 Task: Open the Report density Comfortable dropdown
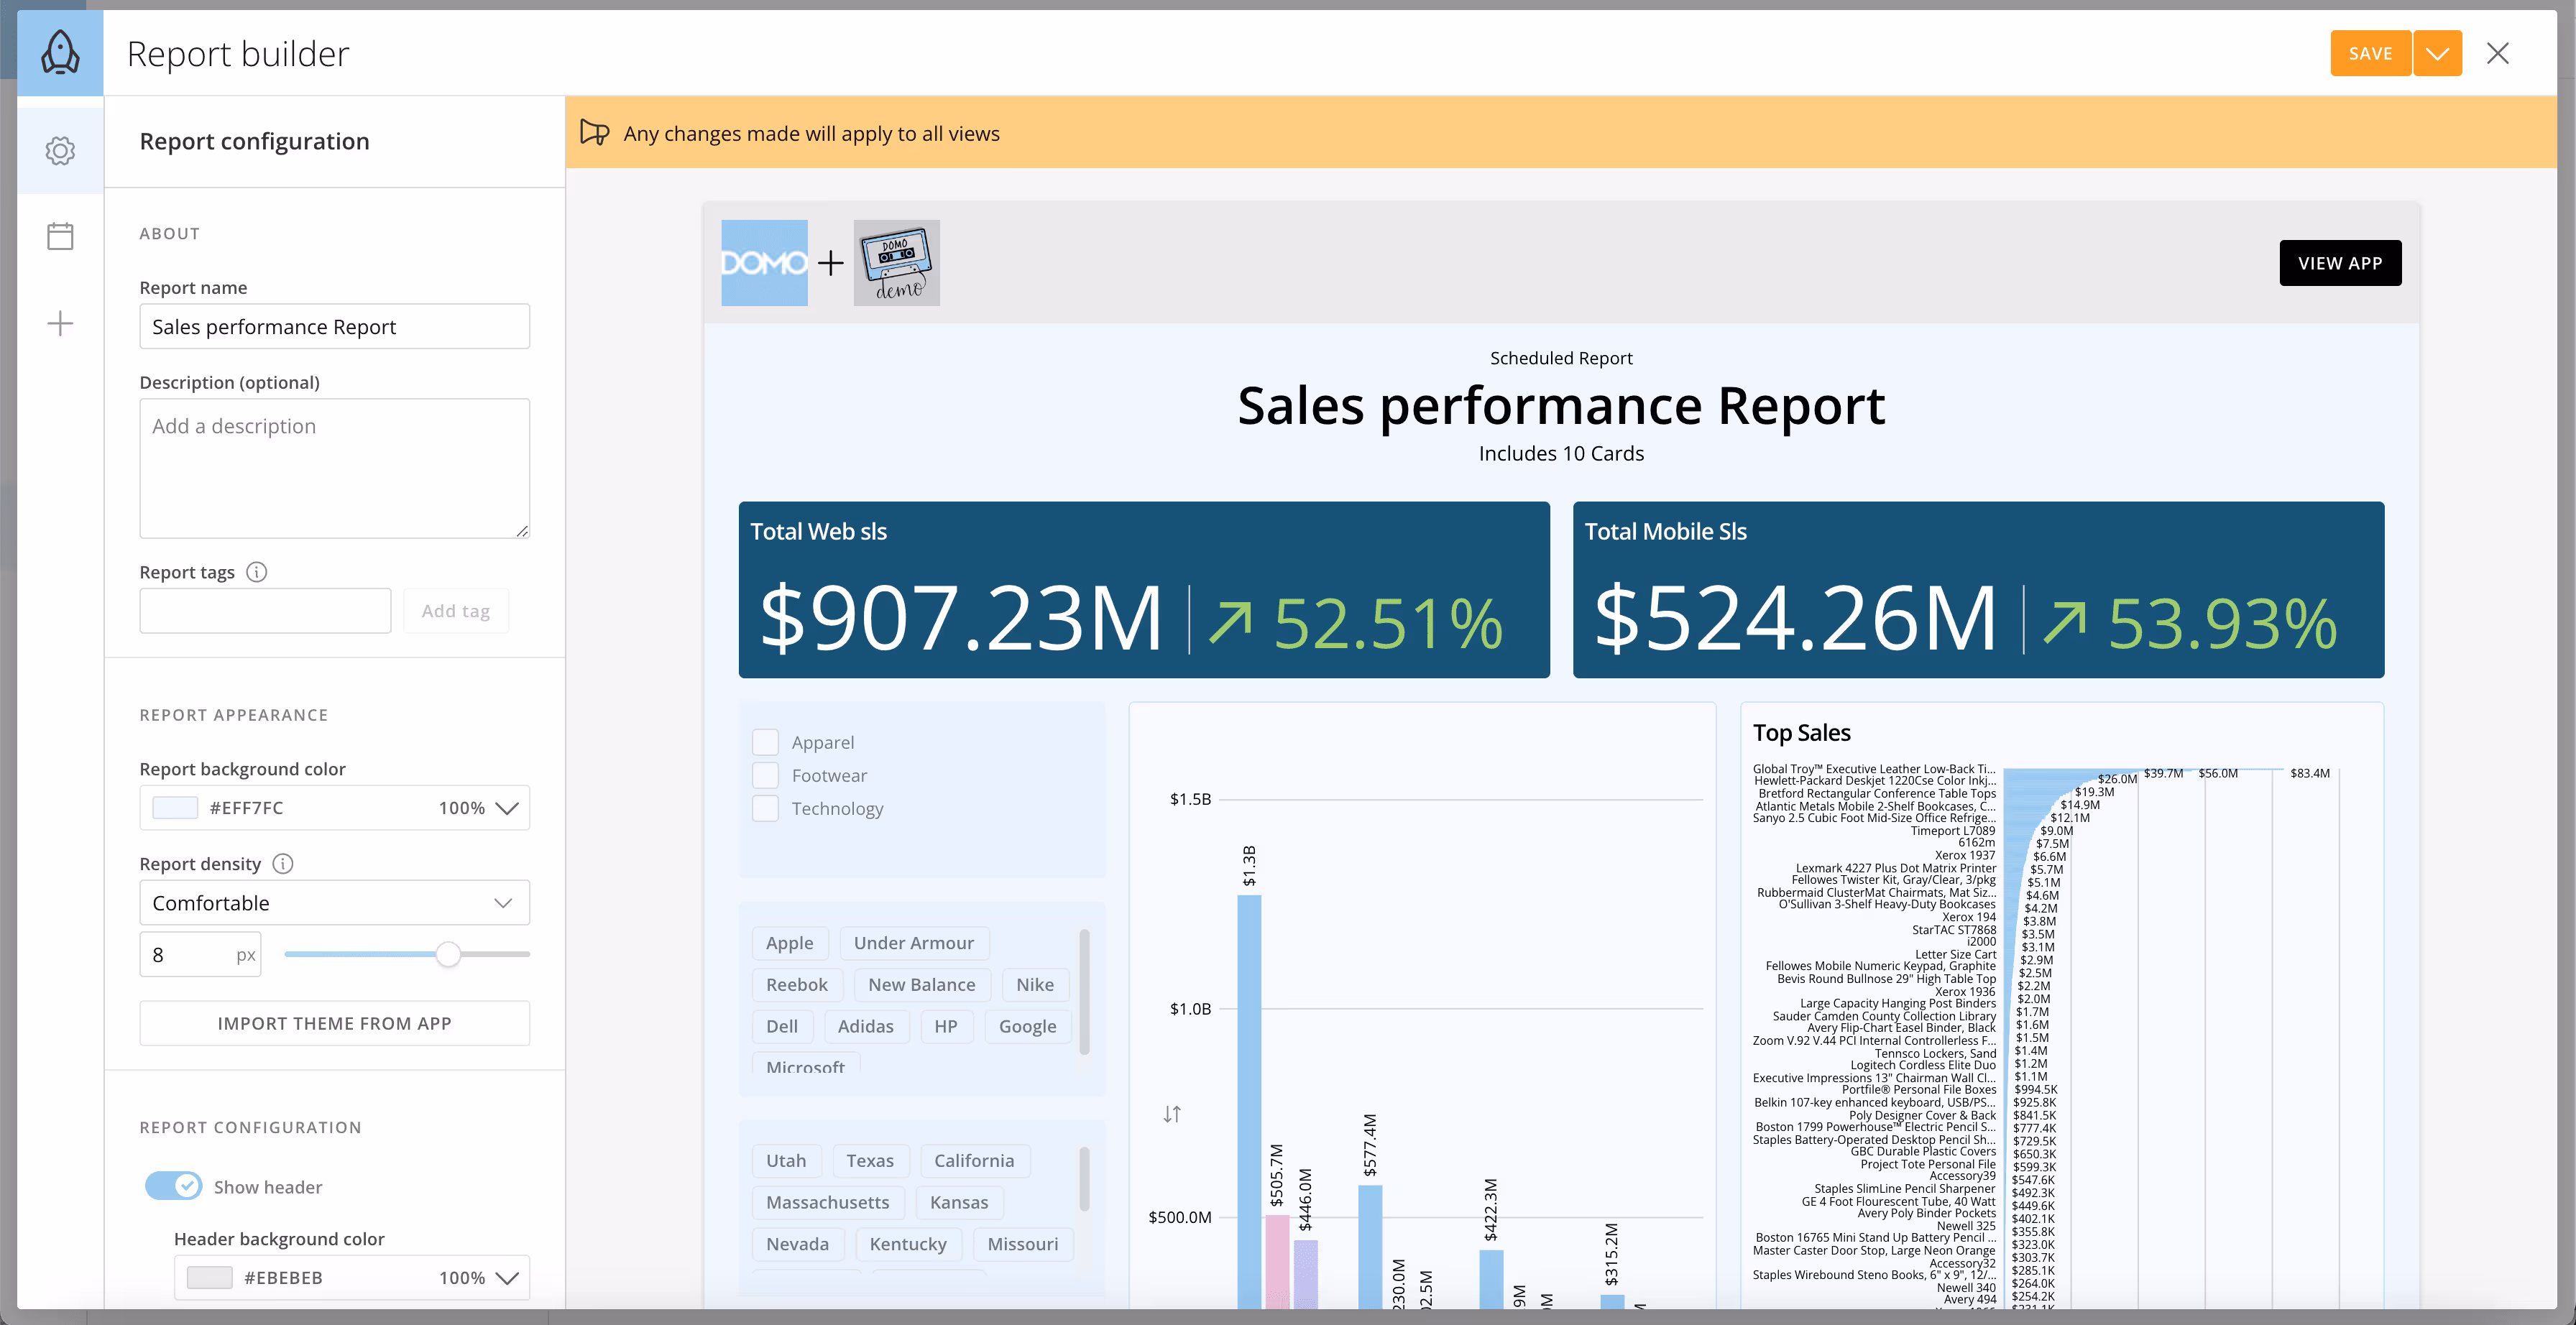334,902
